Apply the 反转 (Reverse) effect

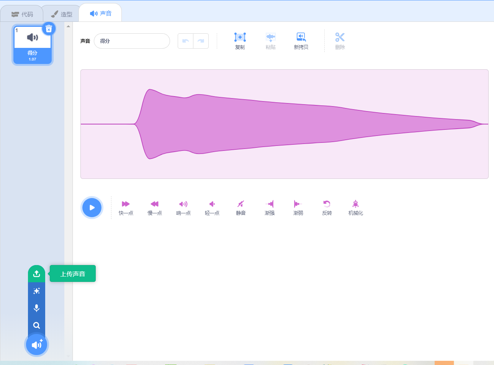tap(327, 208)
